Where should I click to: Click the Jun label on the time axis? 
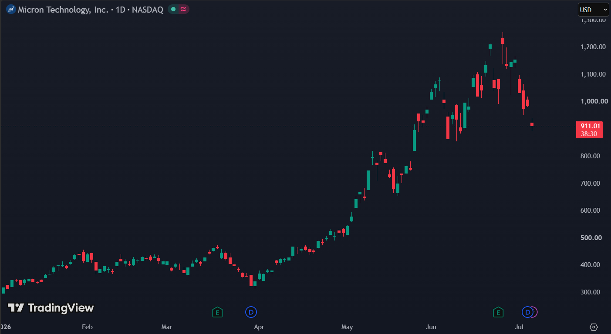pyautogui.click(x=431, y=327)
